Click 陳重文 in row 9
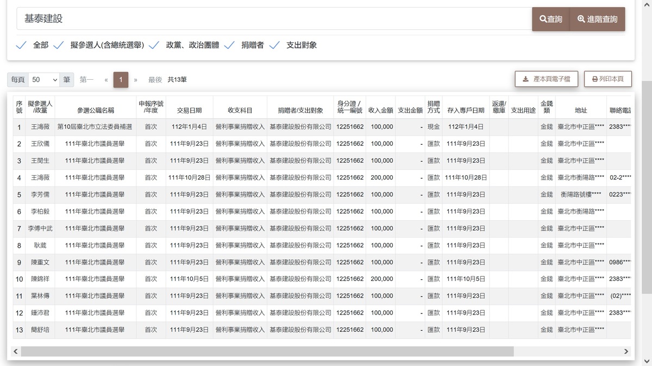The image size is (652, 366). [x=40, y=262]
